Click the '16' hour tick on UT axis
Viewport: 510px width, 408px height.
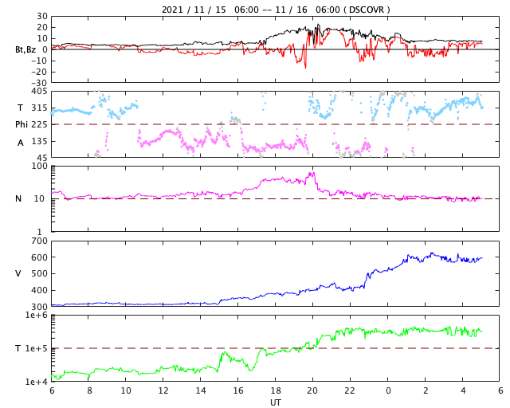238,390
